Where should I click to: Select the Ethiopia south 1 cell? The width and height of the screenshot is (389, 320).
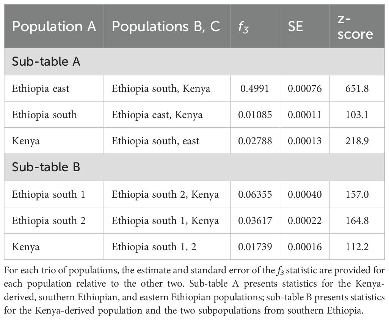coord(49,194)
